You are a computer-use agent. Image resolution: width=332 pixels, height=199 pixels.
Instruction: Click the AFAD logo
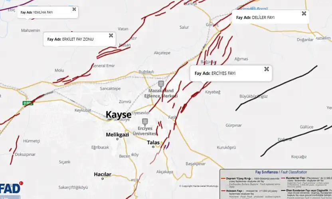11,187
